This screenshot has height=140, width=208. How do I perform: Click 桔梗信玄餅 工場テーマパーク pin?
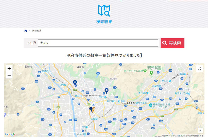151,105
